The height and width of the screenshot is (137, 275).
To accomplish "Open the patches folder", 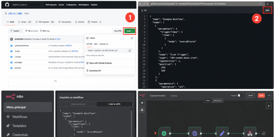I will click(18, 68).
